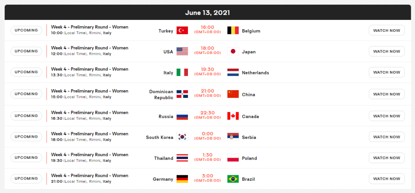The width and height of the screenshot is (415, 193).
Task: Click the South Korea flag icon
Action: pos(182,137)
